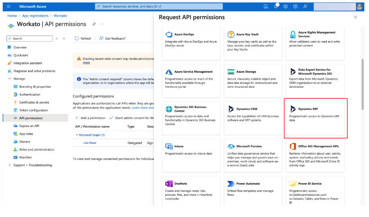Screen dimensions: 369x217
Task: Open the User.Read permission link
Action: point(89,143)
